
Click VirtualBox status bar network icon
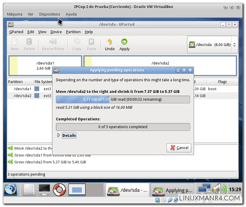click(x=176, y=200)
